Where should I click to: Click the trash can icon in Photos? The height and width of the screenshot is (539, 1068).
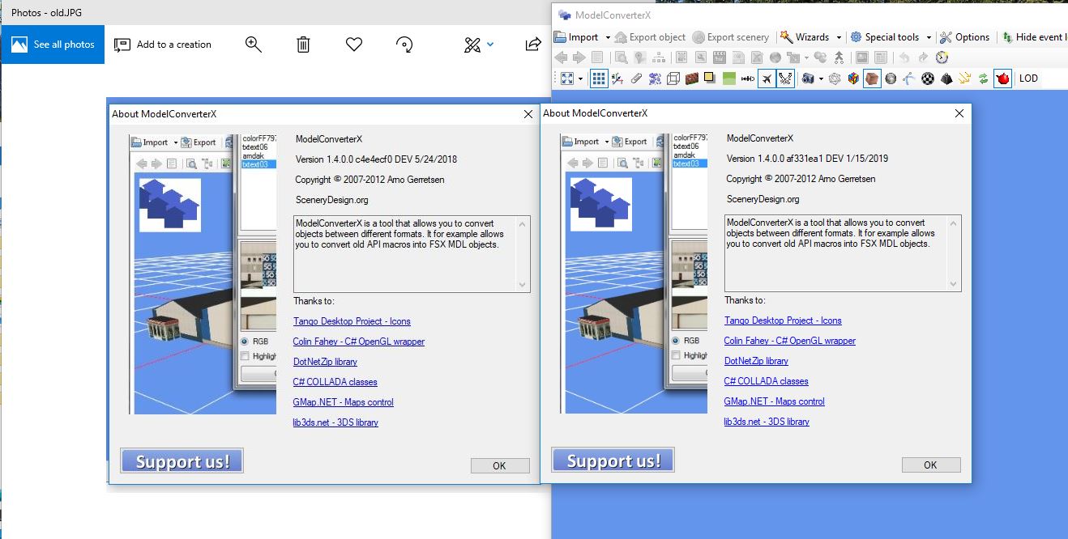(303, 45)
